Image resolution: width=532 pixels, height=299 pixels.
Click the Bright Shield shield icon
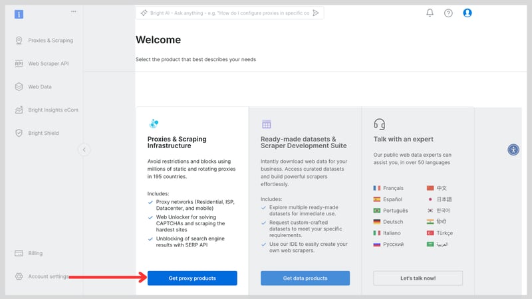point(19,133)
